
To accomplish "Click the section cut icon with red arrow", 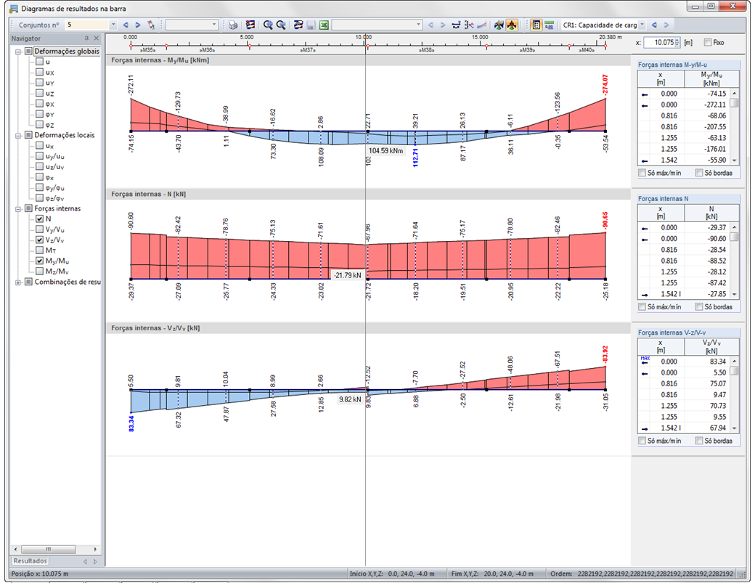I will click(468, 25).
